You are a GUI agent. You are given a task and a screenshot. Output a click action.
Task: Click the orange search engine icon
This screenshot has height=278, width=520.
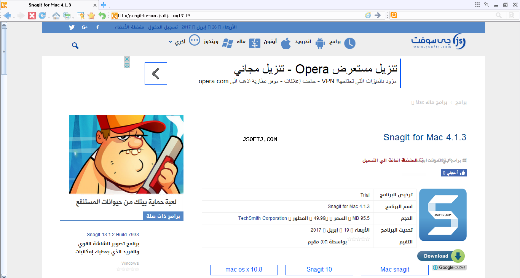394,16
